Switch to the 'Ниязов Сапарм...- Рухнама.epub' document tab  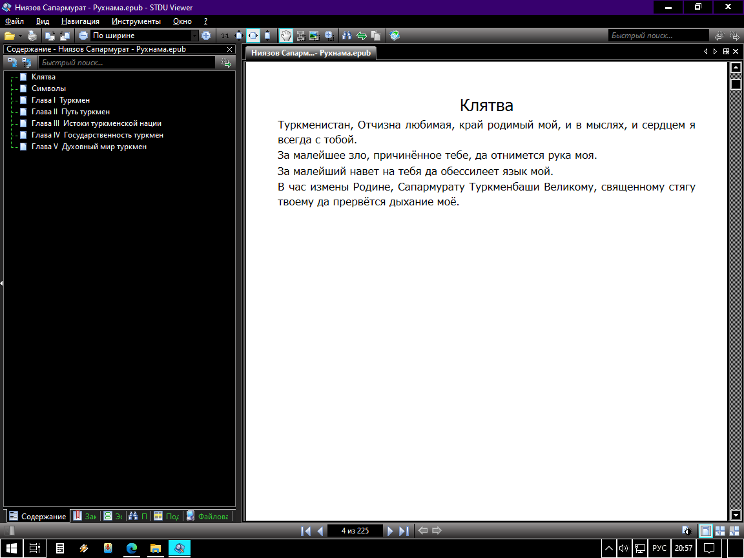[311, 53]
